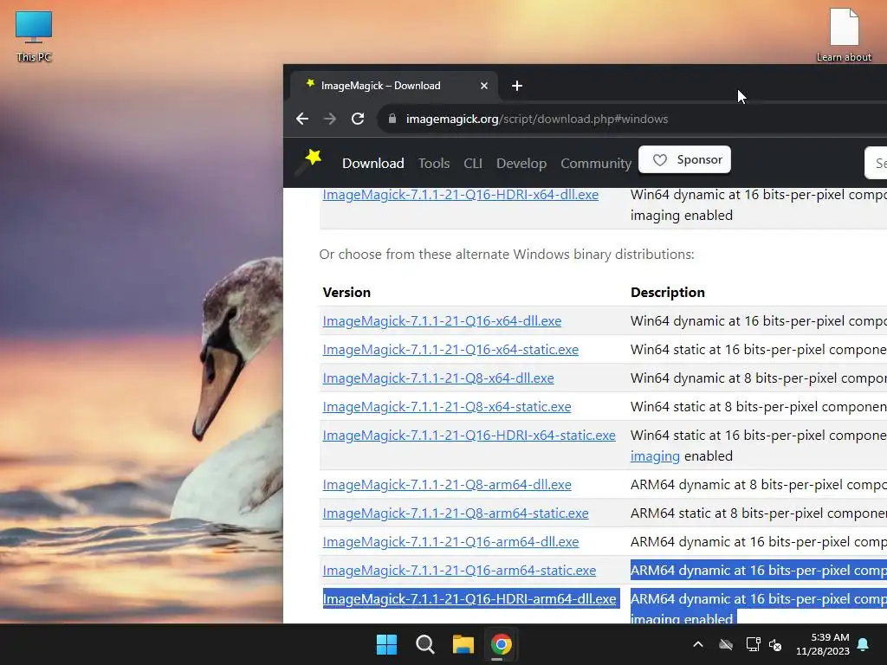Download ImageMagick-7.1.1-21-Q8-x64-static.exe

click(x=447, y=407)
